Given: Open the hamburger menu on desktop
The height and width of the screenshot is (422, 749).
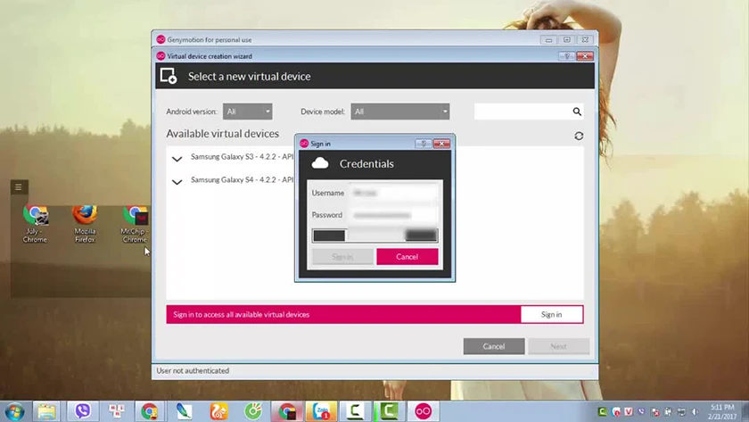Looking at the screenshot, I should pyautogui.click(x=19, y=186).
